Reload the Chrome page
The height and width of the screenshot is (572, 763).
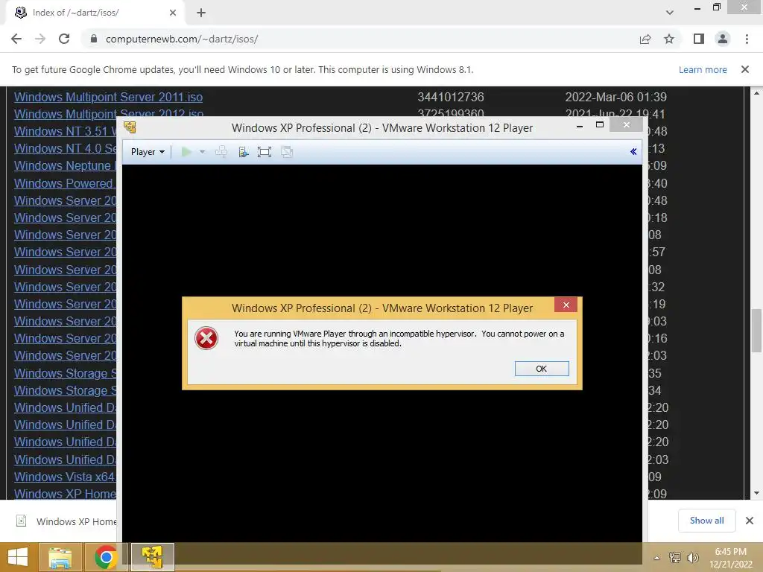tap(64, 39)
